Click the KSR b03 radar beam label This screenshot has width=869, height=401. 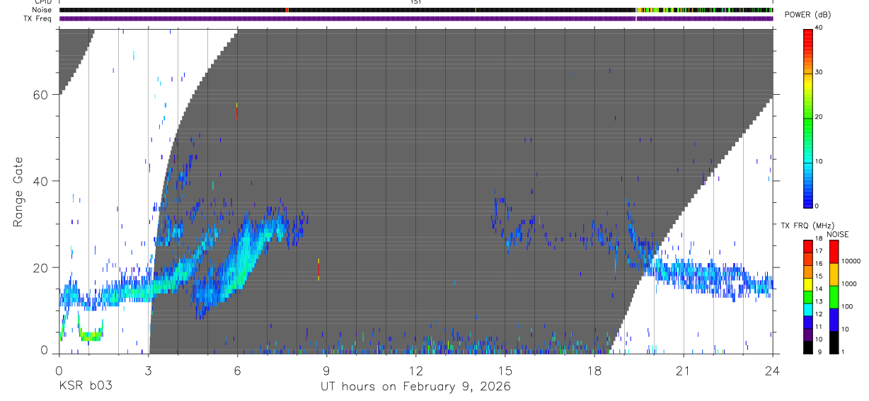pyautogui.click(x=85, y=386)
